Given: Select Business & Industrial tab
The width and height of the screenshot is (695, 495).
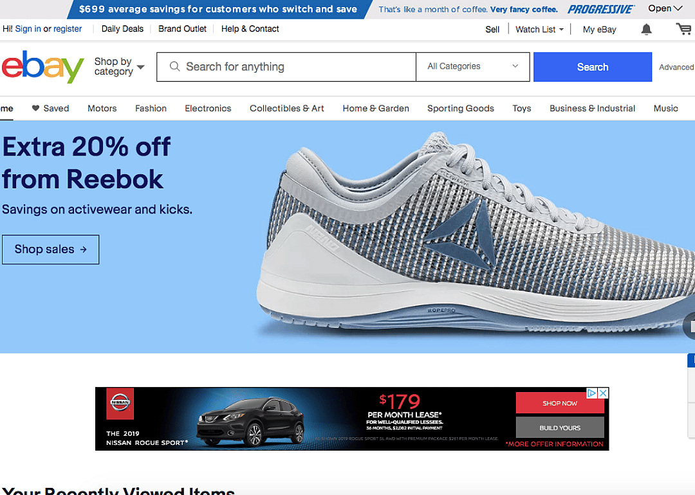Looking at the screenshot, I should pos(592,108).
